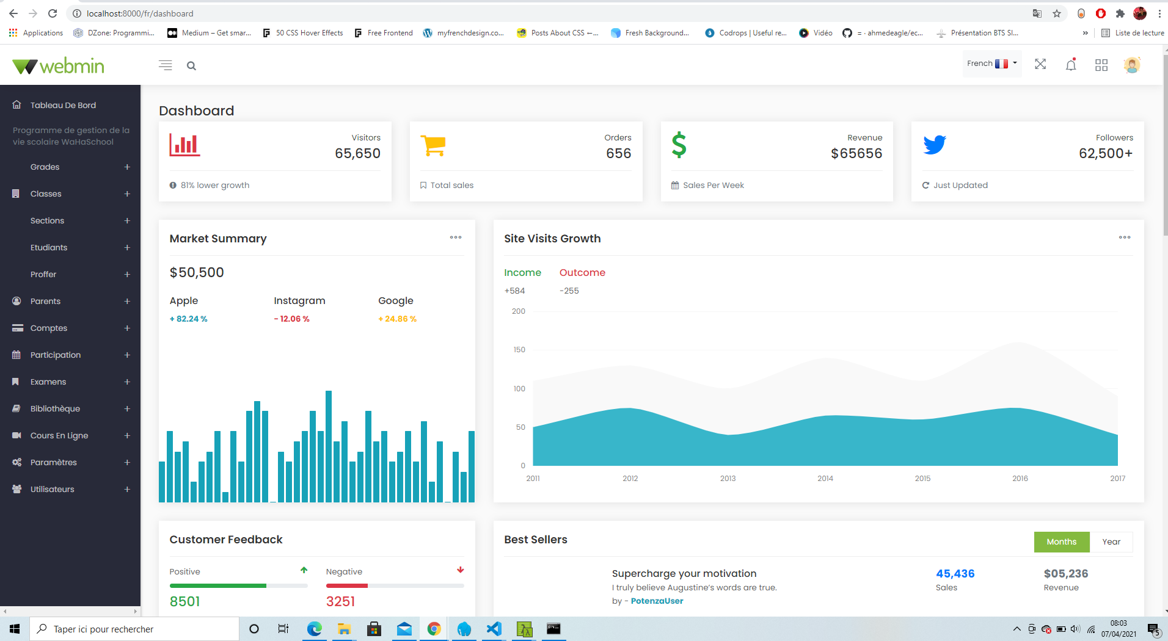Click the 45,436 sales figure

[955, 574]
